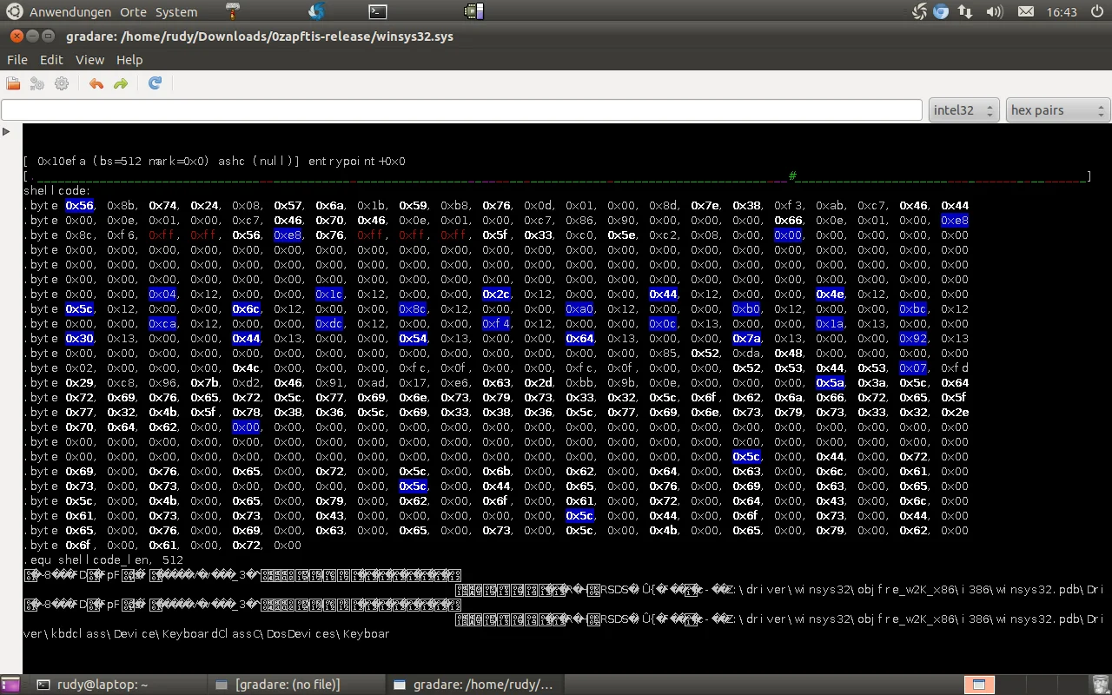
Task: Select the highlighted 0xca byte
Action: (x=162, y=324)
